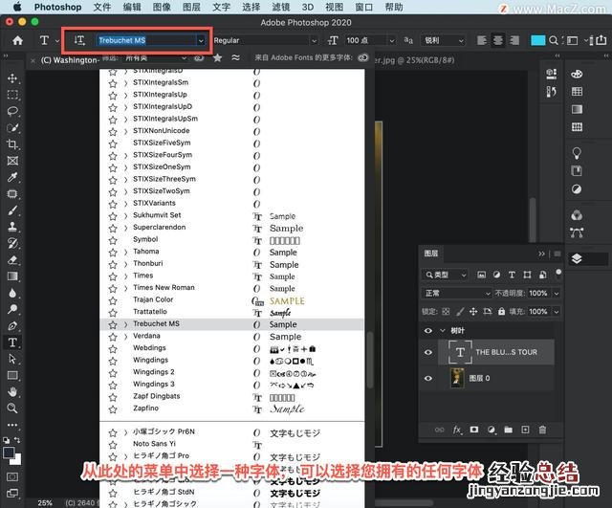The width and height of the screenshot is (612, 508).
Task: Hide the THE BLU...S TOUR text layer
Action: 427,352
